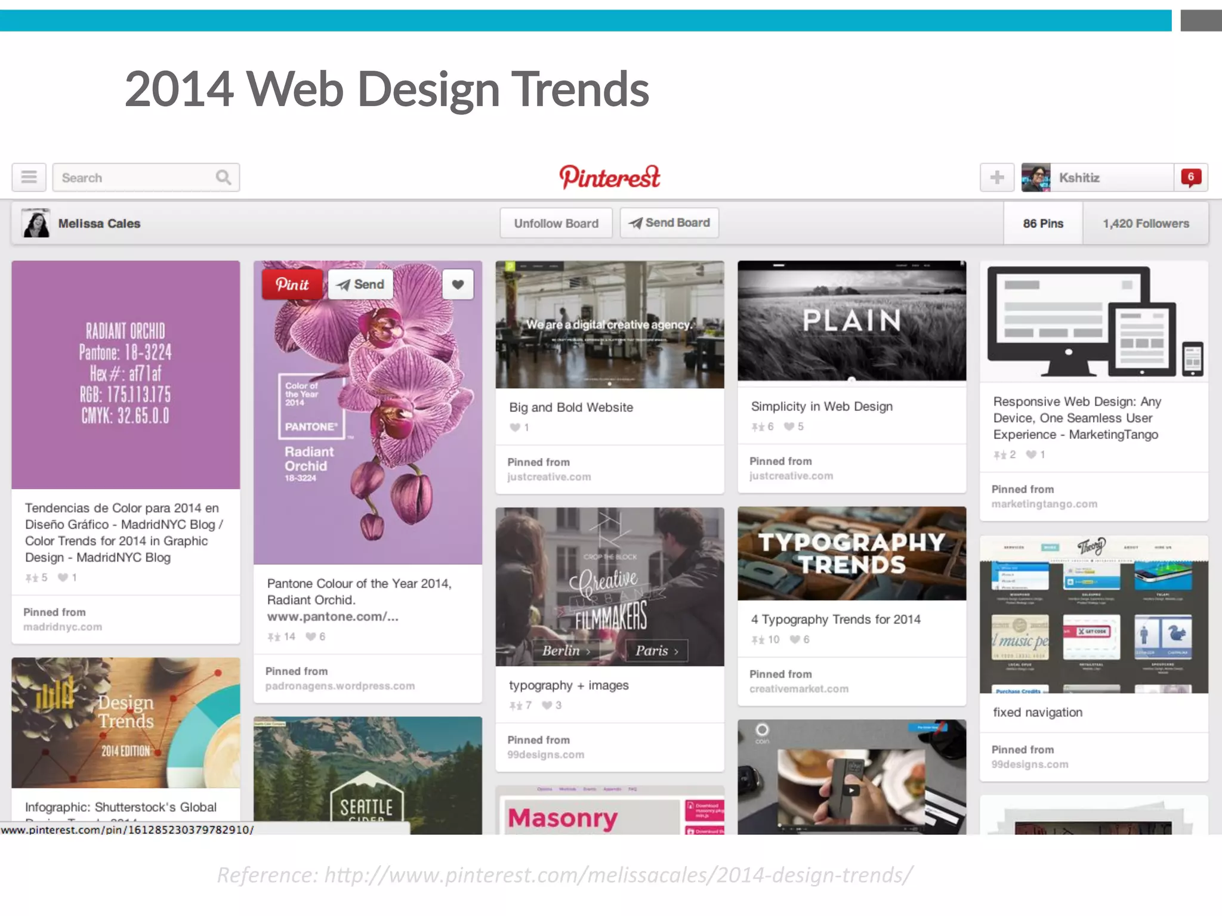Click heart count 6 on Pantone Colour pin
1222x916 pixels.
[x=315, y=637]
